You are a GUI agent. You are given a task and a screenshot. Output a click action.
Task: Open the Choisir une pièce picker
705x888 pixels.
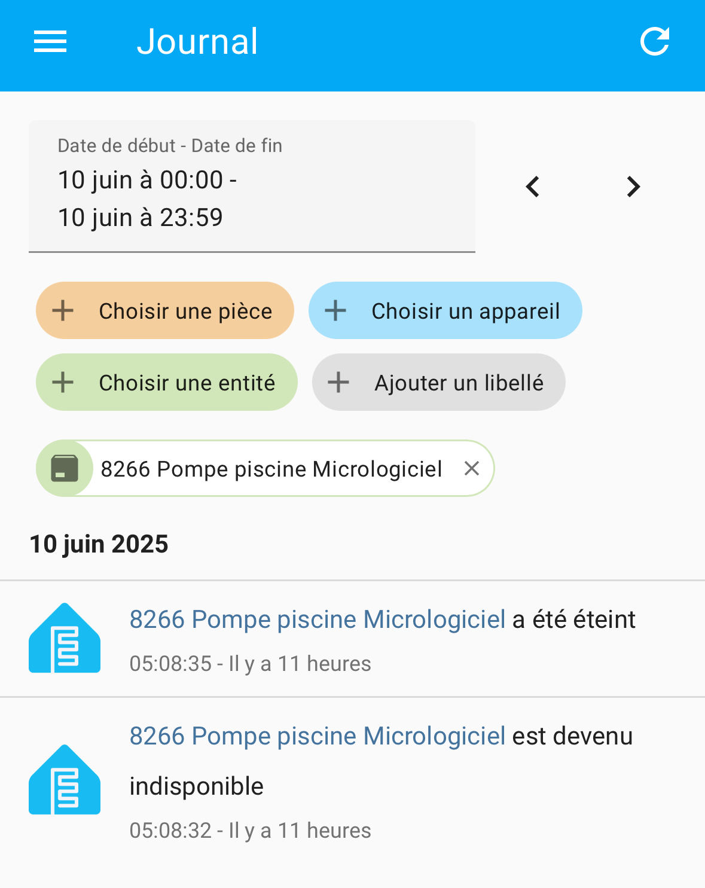coord(165,310)
